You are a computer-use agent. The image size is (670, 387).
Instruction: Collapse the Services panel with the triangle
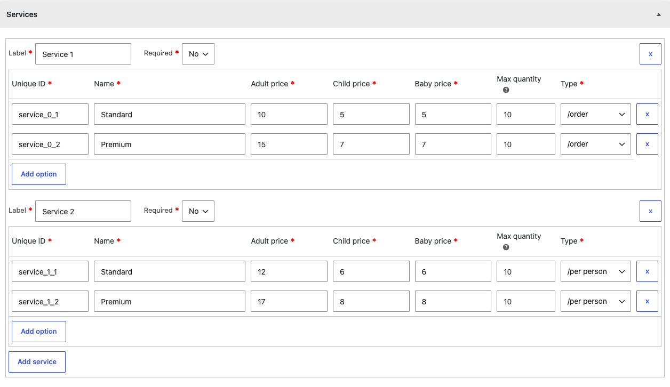(659, 14)
